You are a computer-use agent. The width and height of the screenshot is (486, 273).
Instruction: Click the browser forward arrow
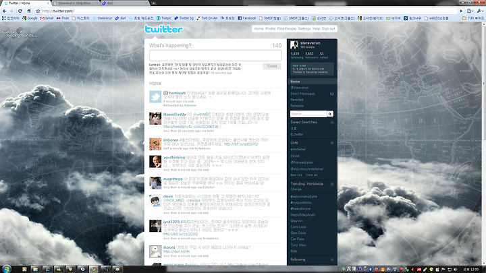[11, 11]
